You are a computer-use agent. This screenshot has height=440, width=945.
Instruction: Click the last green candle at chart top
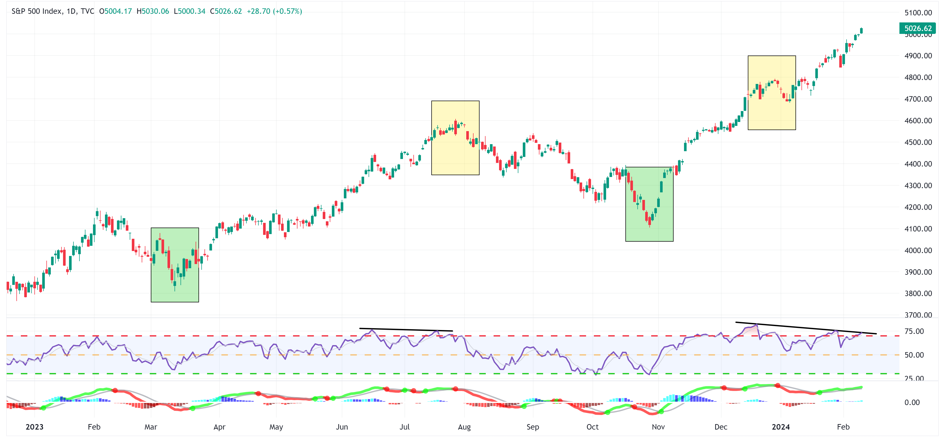point(861,31)
